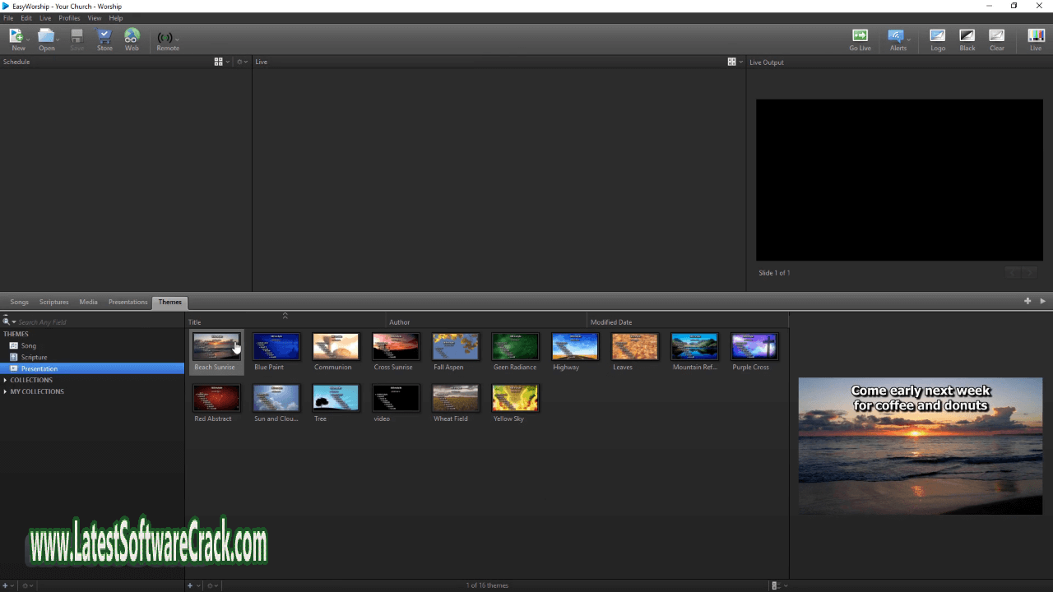Click the Open folder toolbar icon
The height and width of the screenshot is (592, 1053).
[x=46, y=38]
